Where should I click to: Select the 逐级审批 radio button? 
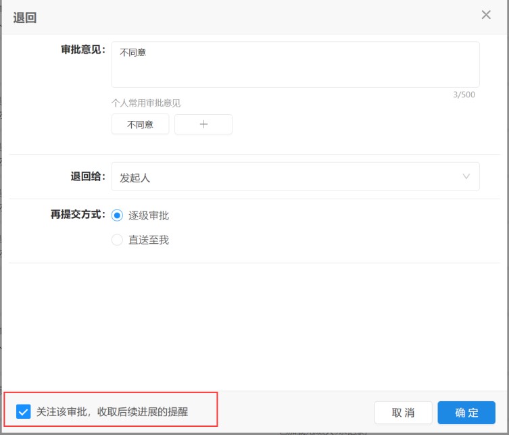117,215
